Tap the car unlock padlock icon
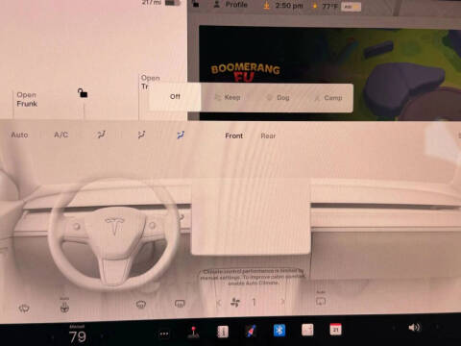Image resolution: width=461 pixels, height=346 pixels. point(83,93)
